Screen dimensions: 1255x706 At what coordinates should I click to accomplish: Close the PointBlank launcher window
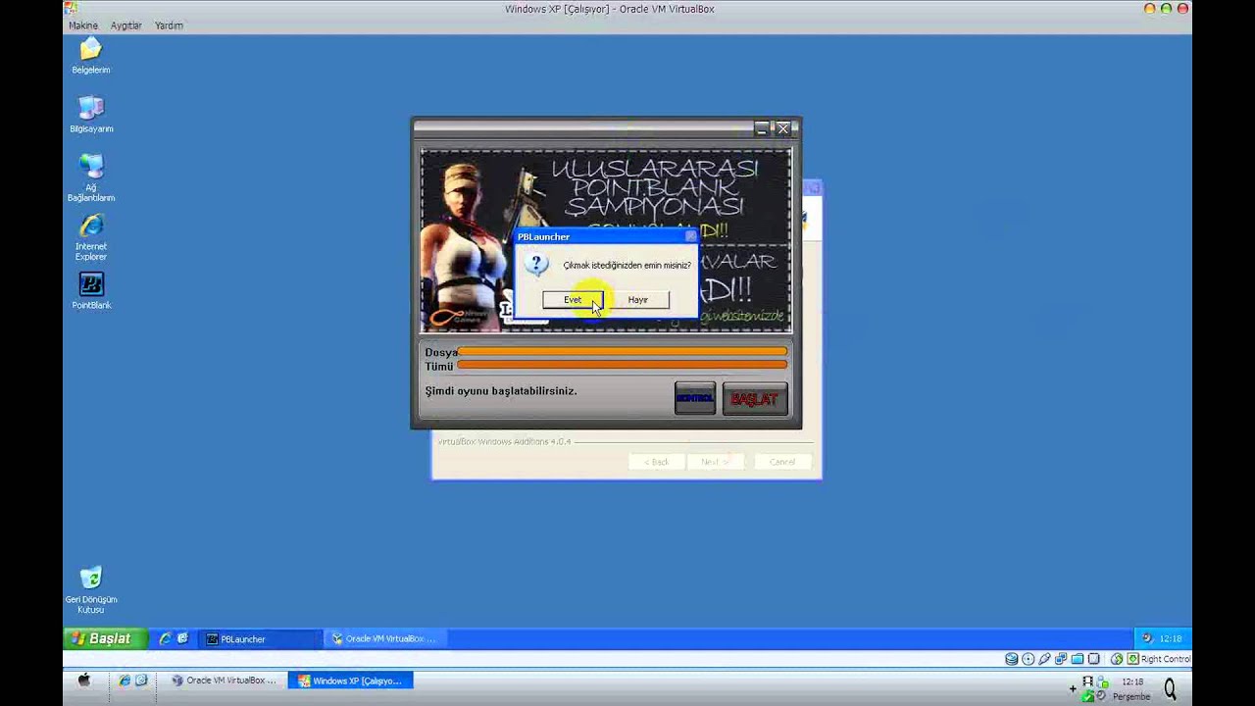click(782, 127)
